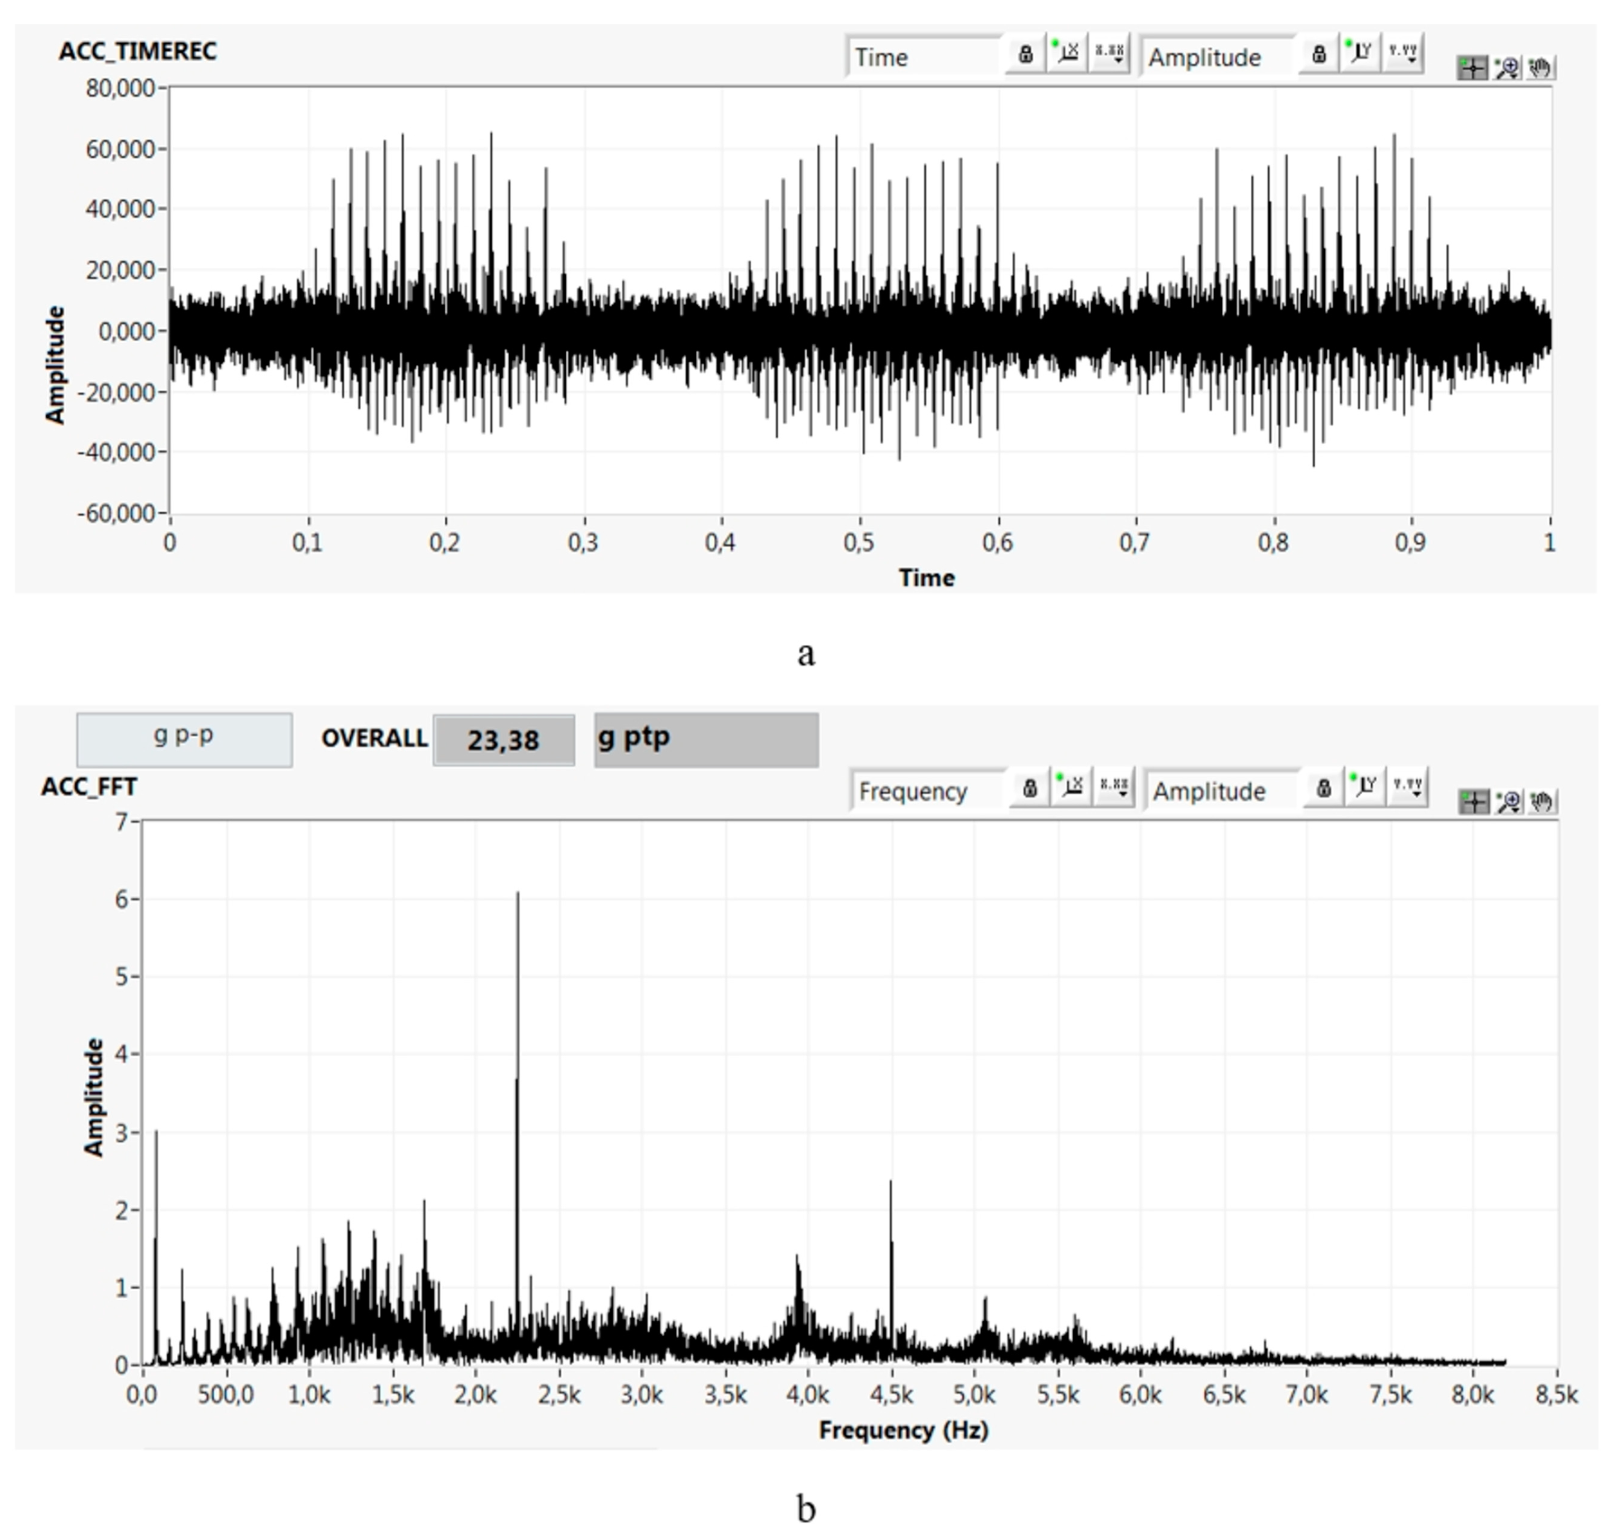Open ACC_FFT Amplitude format dropdown y.yy
Screen dimensions: 1605x1536
1408,788
